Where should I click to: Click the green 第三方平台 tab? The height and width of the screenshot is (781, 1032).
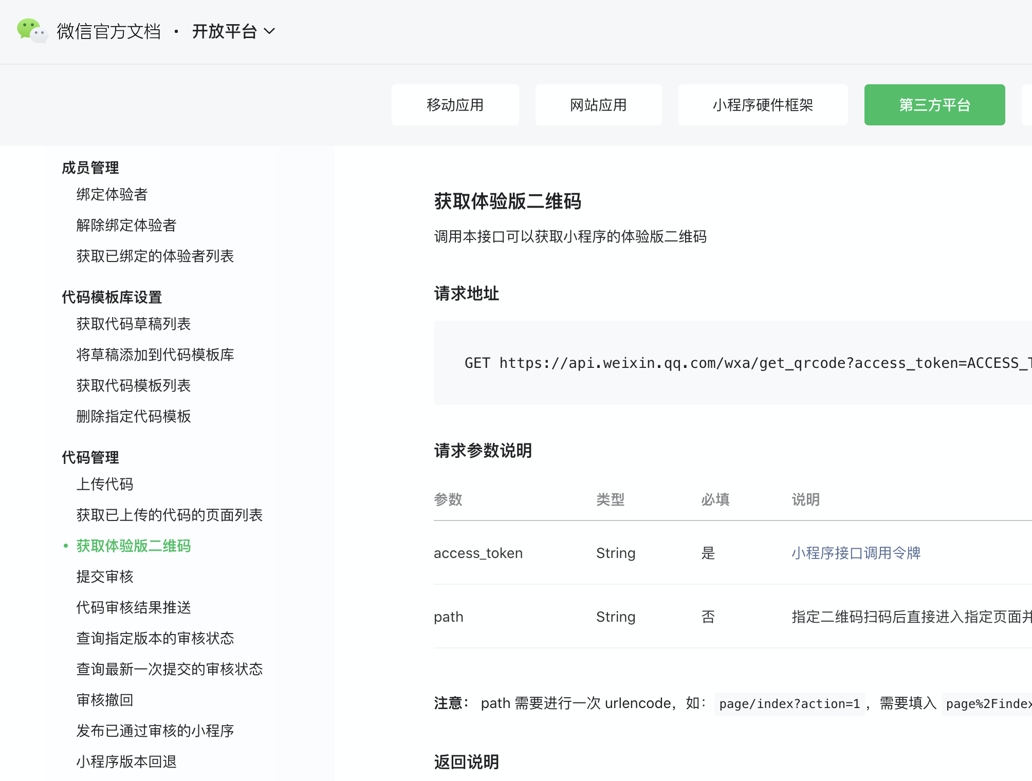934,105
